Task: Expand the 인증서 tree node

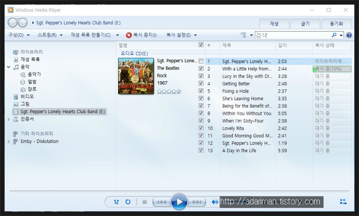Action: click(9, 119)
